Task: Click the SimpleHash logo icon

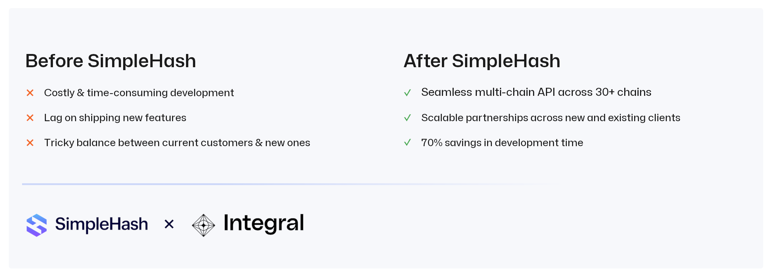Action: [37, 225]
